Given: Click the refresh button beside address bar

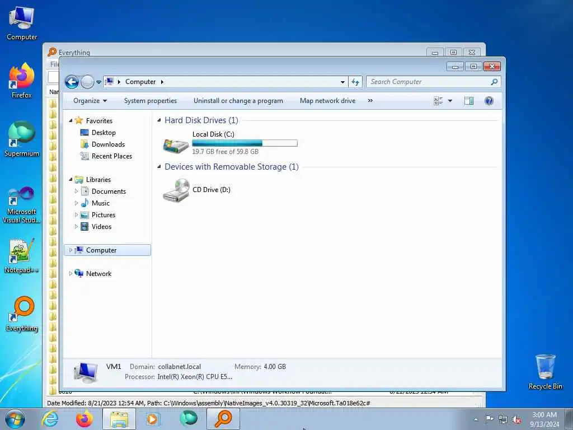Looking at the screenshot, I should click(x=355, y=82).
